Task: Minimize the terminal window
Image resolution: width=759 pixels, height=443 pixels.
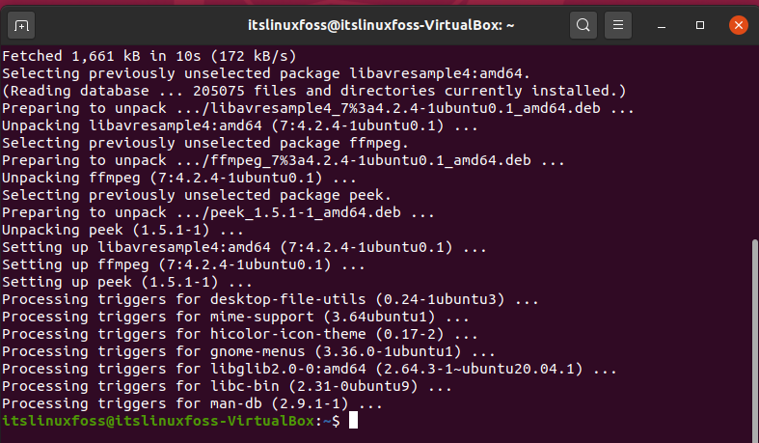Action: pyautogui.click(x=662, y=25)
